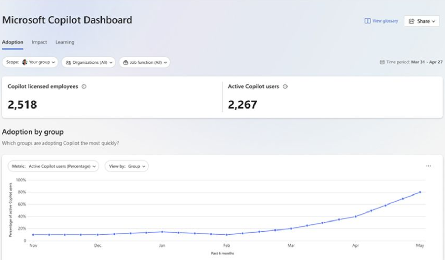
Task: Open the Learning tab
Action: pyautogui.click(x=65, y=42)
